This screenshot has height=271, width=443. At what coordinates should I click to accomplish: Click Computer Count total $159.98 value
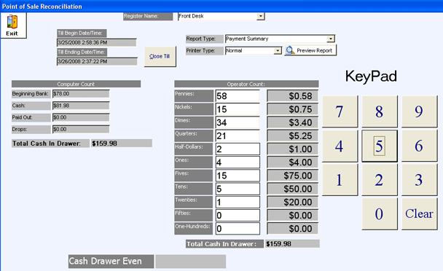(122, 144)
